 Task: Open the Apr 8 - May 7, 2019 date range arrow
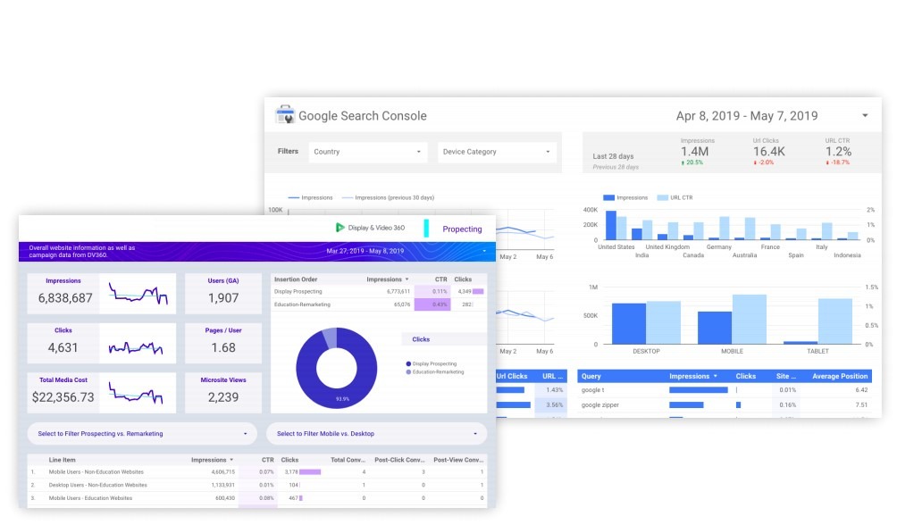[x=865, y=115]
